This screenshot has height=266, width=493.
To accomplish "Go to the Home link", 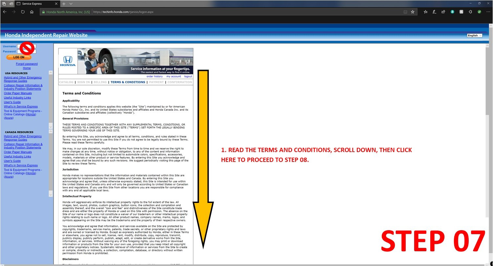I will tap(27, 68).
